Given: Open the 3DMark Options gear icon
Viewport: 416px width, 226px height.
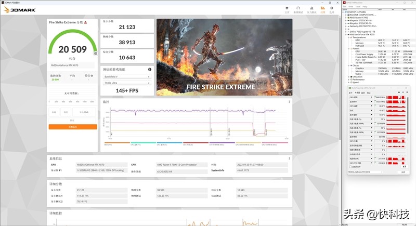Looking at the screenshot, I should pyautogui.click(x=332, y=8).
